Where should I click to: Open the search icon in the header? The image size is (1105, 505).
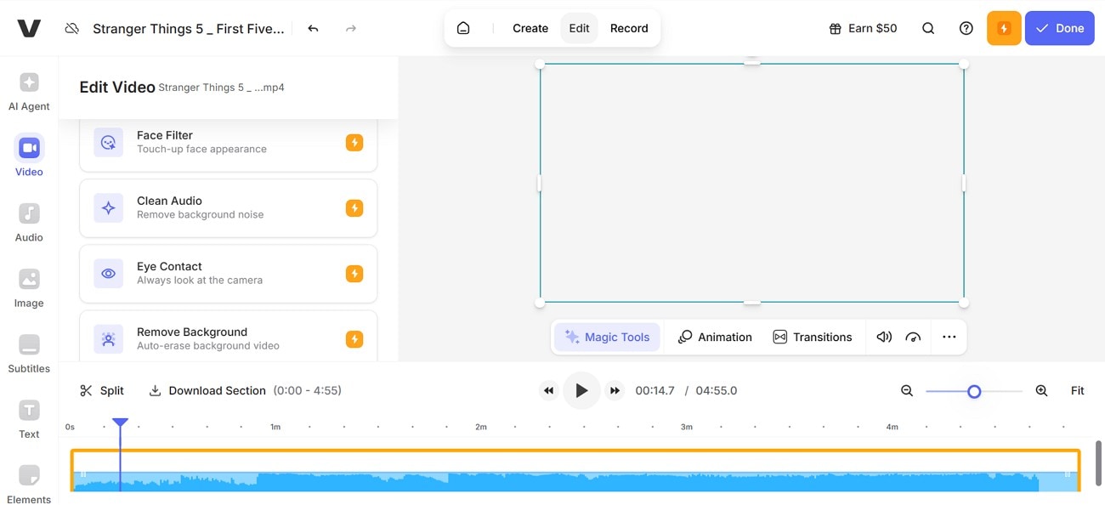click(x=928, y=27)
